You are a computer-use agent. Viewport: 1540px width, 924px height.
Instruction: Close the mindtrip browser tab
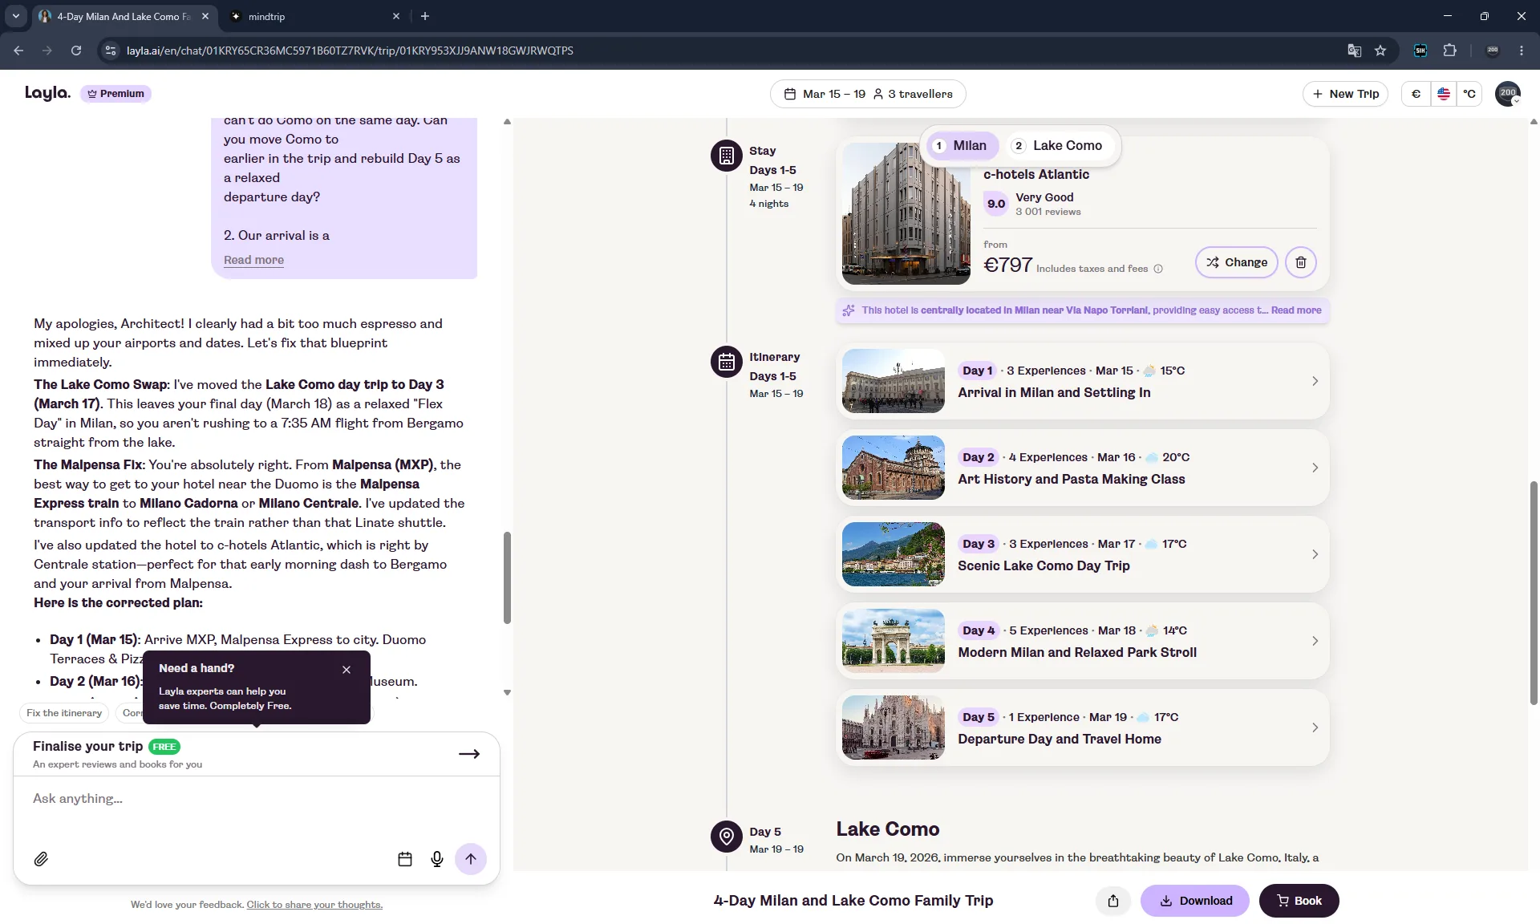(395, 16)
